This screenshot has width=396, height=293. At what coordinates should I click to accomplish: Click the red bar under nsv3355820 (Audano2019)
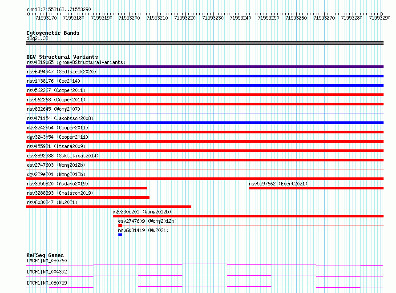click(87, 188)
